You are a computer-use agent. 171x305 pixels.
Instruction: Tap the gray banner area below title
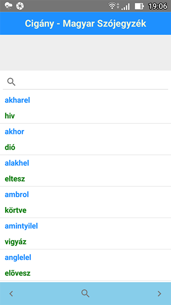point(85,53)
